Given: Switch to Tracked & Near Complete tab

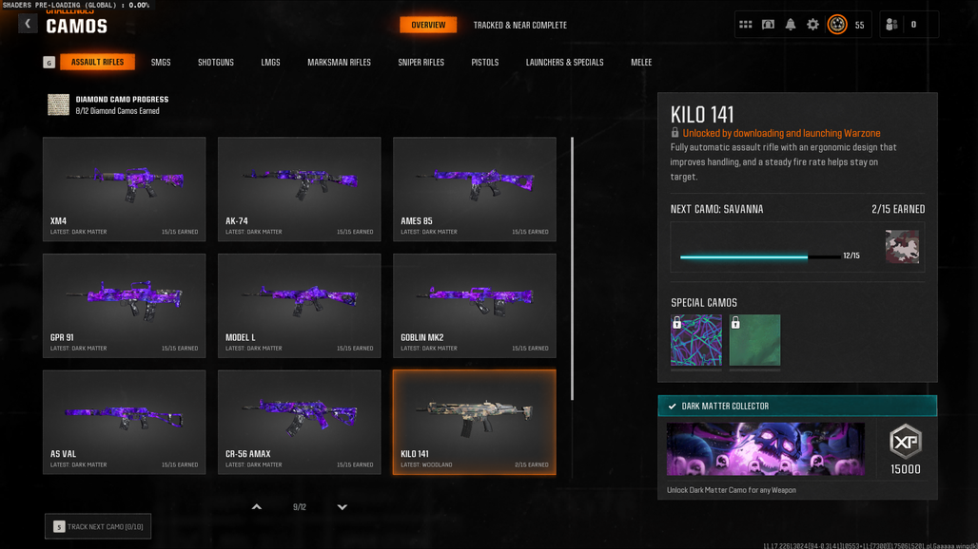Looking at the screenshot, I should click(520, 26).
